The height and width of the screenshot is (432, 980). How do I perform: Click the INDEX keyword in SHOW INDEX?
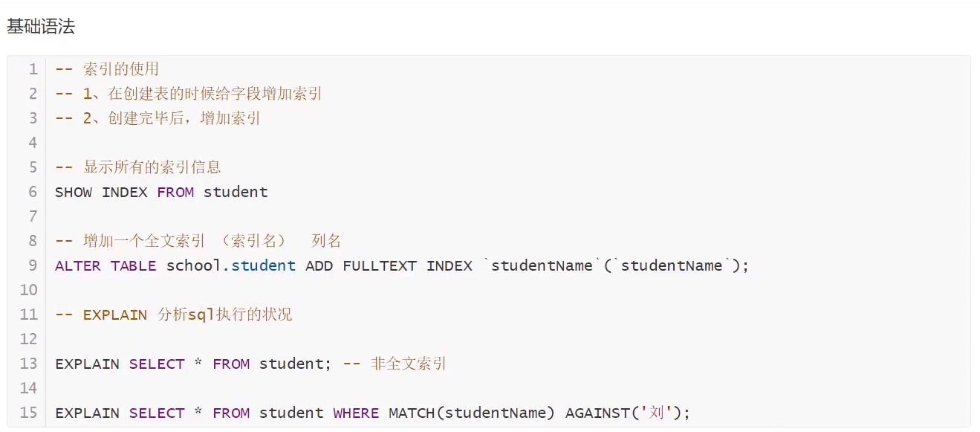[125, 192]
